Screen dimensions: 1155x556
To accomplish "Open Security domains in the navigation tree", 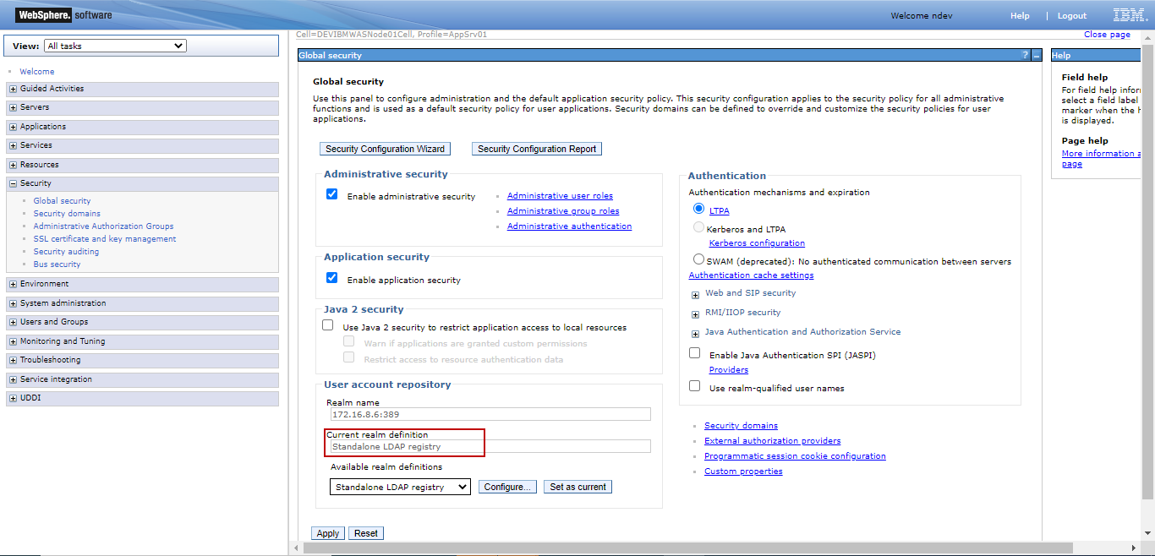I will pos(67,214).
